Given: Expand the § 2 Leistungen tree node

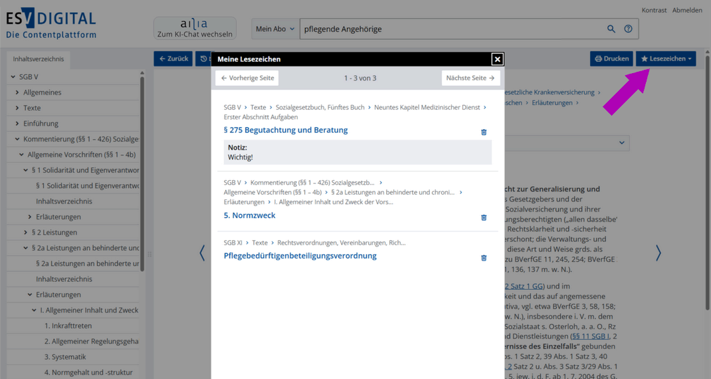Looking at the screenshot, I should point(26,233).
